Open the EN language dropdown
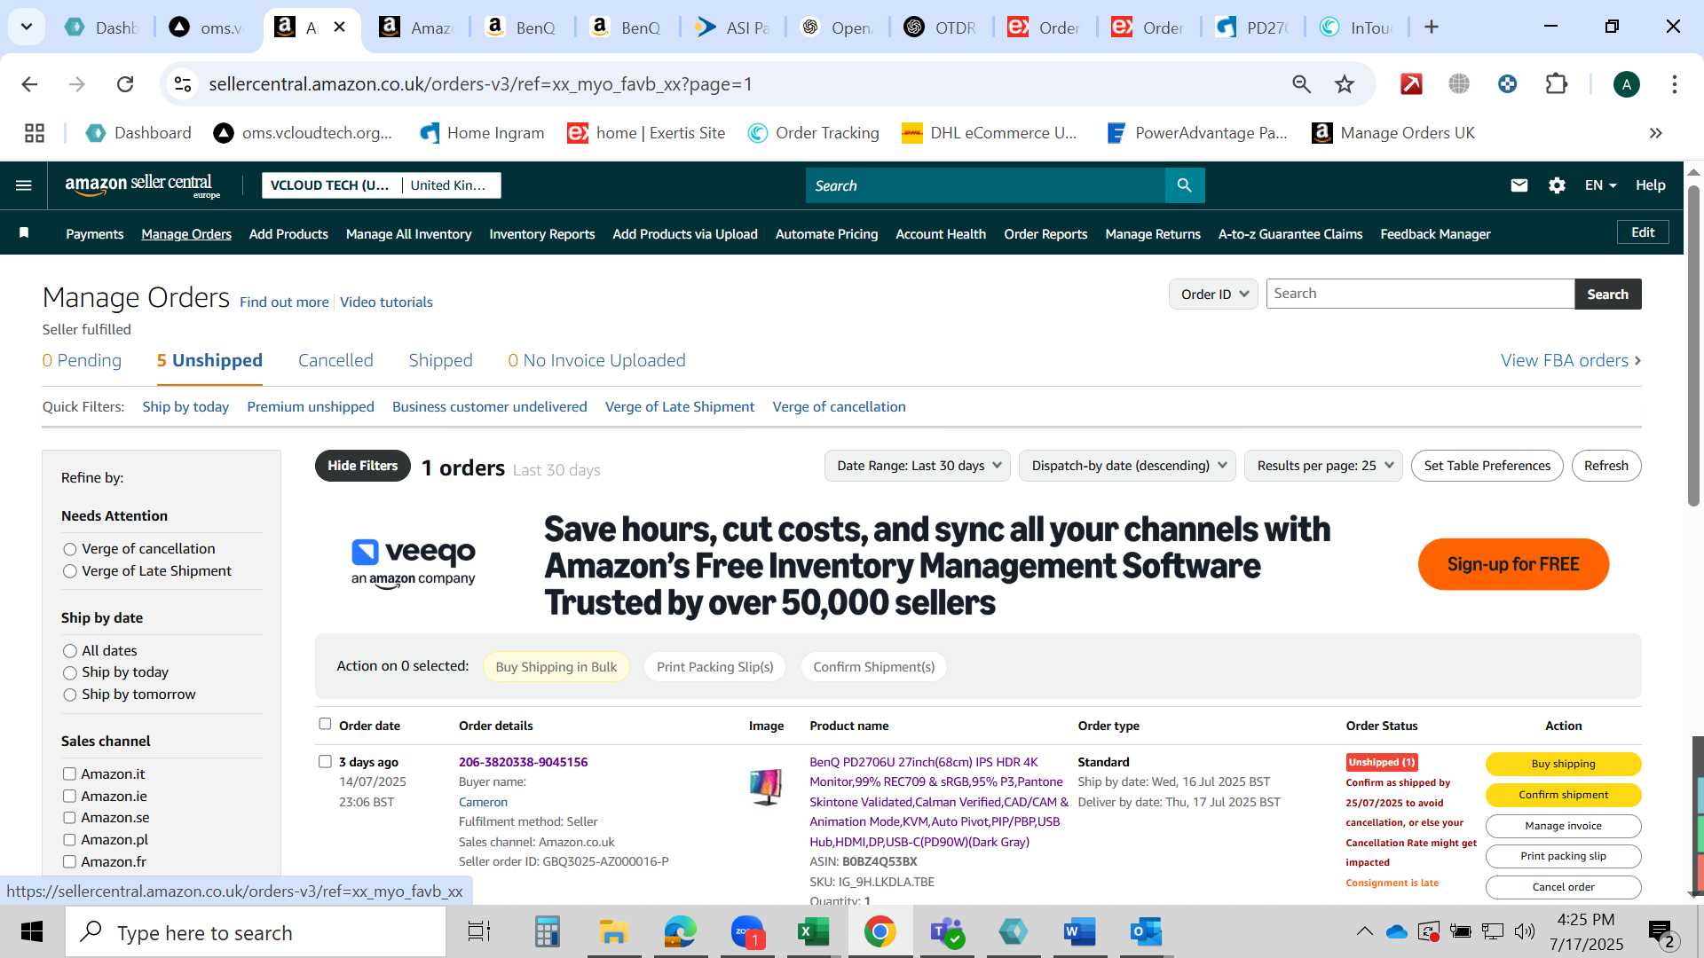The image size is (1704, 958). 1600,185
